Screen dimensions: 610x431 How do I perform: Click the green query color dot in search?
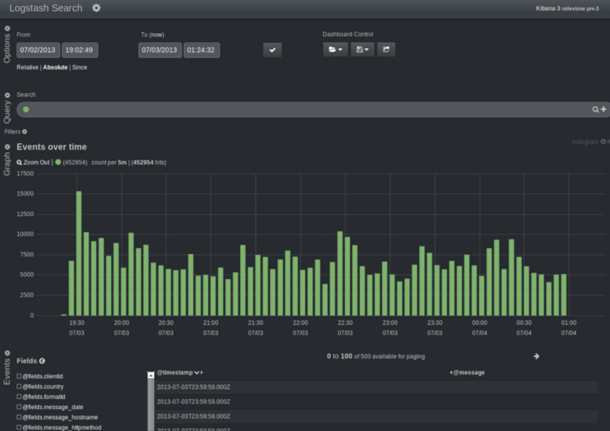click(26, 110)
